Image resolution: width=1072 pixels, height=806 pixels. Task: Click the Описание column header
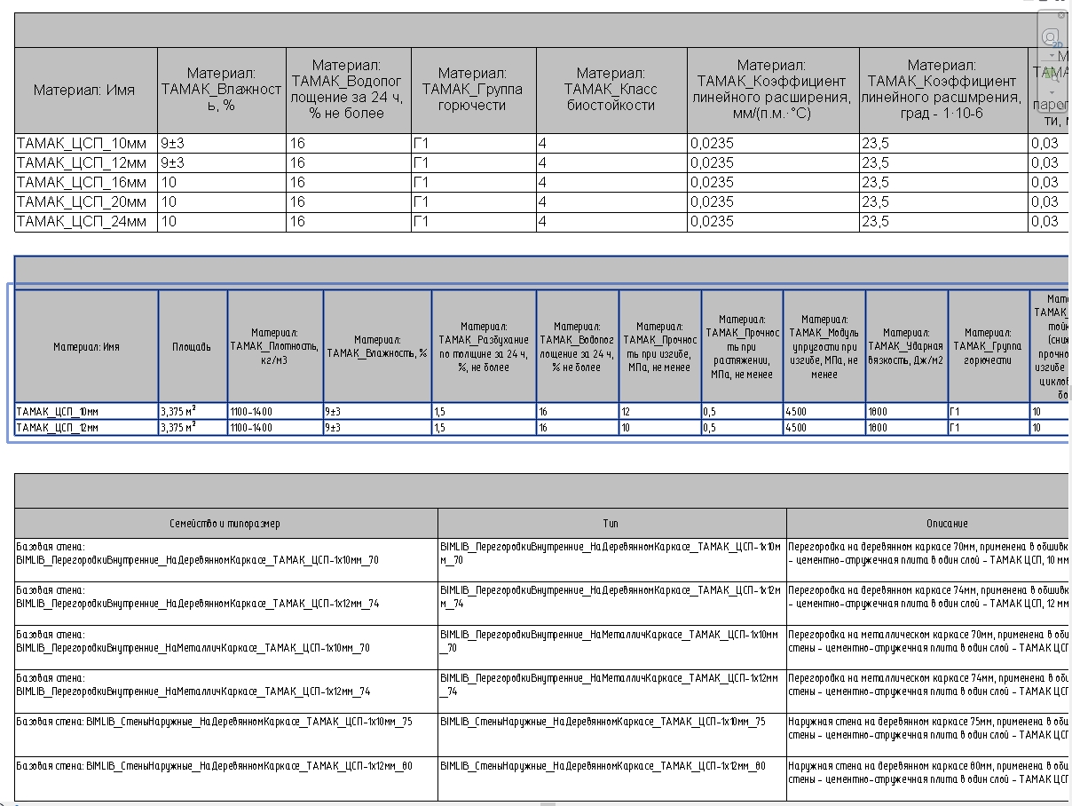[x=928, y=524]
